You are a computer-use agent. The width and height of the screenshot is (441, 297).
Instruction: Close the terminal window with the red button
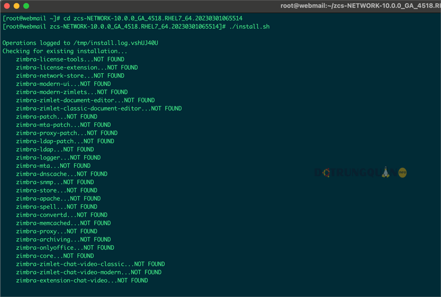tap(7, 6)
